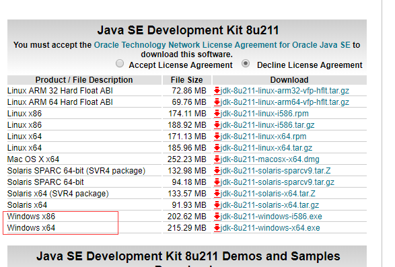Open Oracle Technology Network License Agreement link

coord(222,45)
